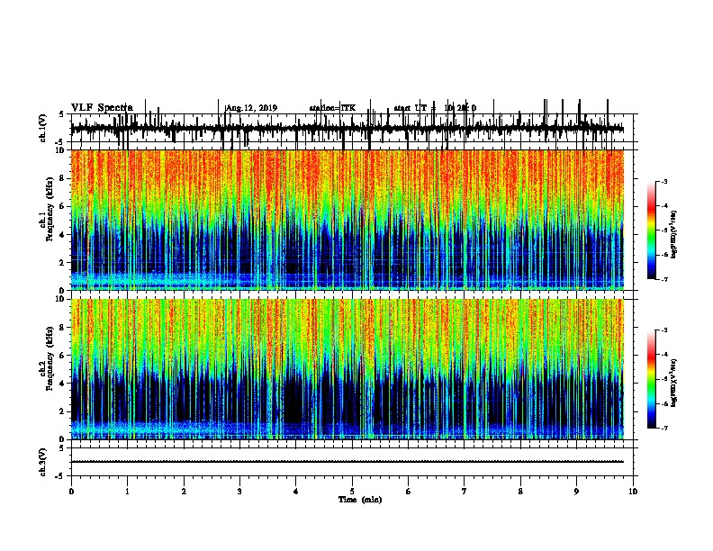
Task: Click the "-3" tick on ch.1 colorbar
Action: point(664,181)
